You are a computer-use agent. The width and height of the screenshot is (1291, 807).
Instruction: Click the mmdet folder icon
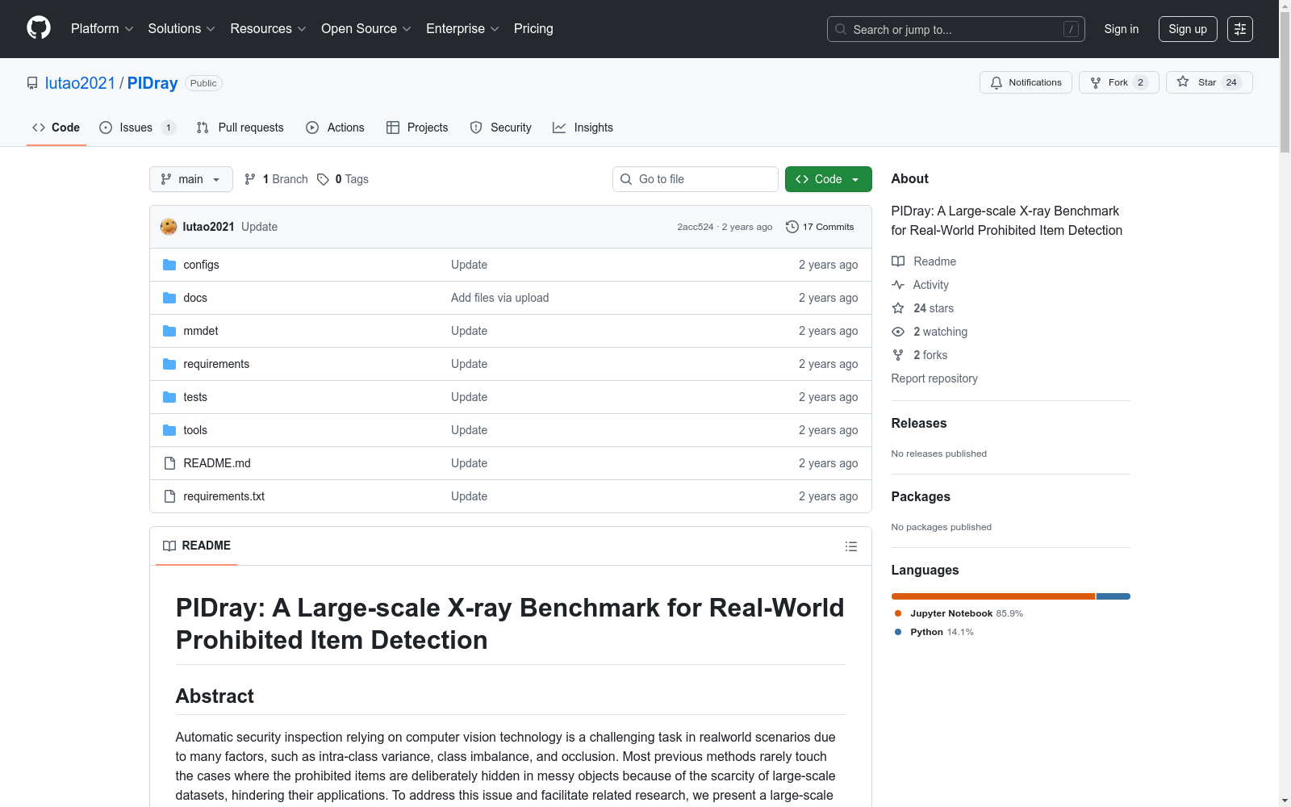point(169,331)
